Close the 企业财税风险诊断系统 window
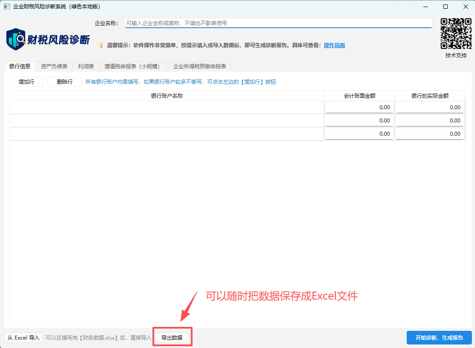This screenshot has height=348, width=475. pos(466,6)
